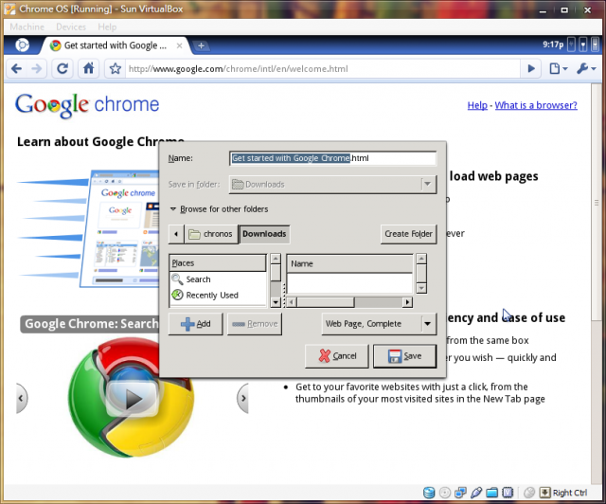This screenshot has width=606, height=504.
Task: Open the wrench Tools menu
Action: pyautogui.click(x=586, y=69)
